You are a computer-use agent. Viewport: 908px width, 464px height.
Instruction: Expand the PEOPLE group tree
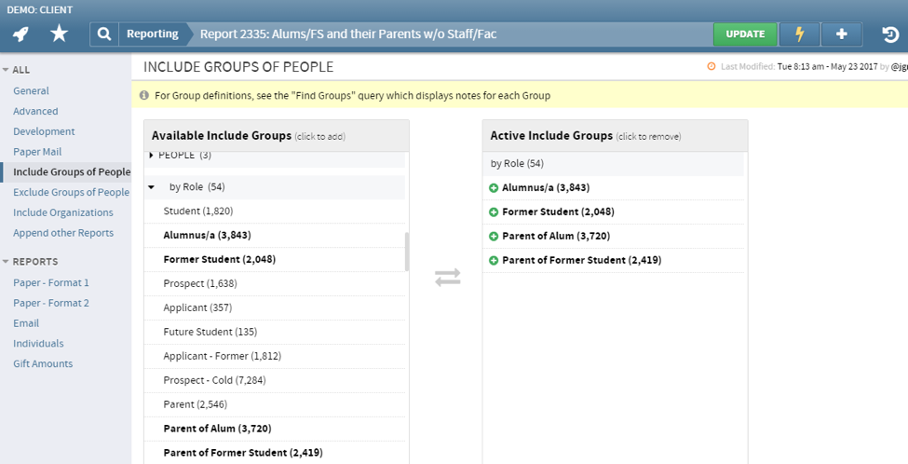pyautogui.click(x=152, y=155)
